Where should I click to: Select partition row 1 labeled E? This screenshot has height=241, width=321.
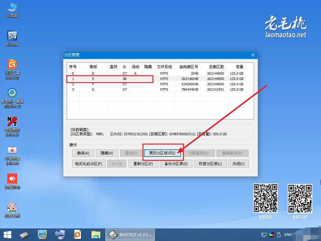156,79
